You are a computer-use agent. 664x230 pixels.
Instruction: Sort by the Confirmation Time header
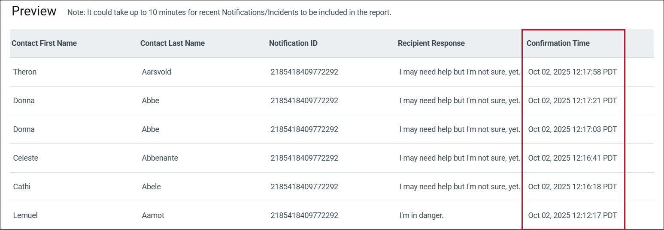[558, 43]
